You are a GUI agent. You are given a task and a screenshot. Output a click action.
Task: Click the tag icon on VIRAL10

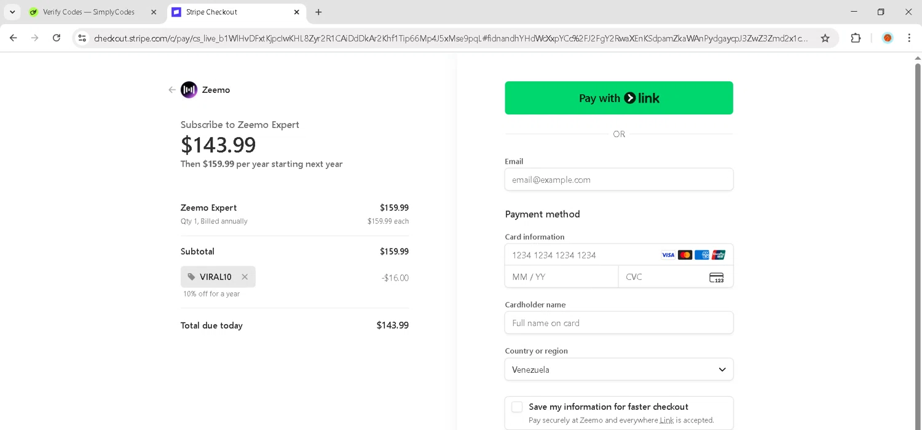click(x=191, y=277)
